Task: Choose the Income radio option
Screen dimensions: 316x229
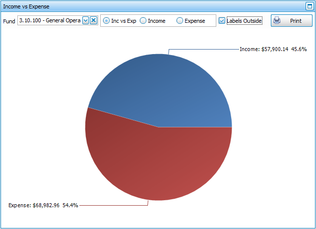Action: [143, 21]
